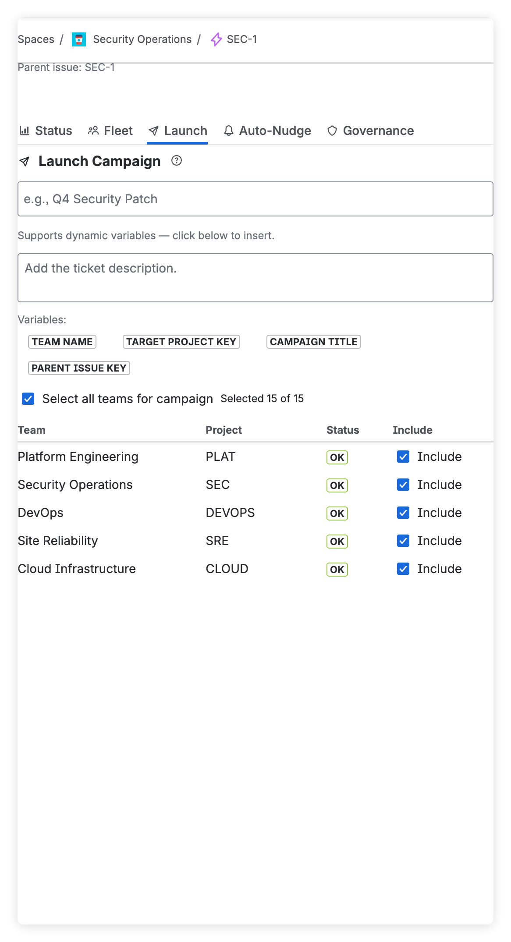The width and height of the screenshot is (511, 942).
Task: Click the Fleet tab people icon
Action: 93,131
